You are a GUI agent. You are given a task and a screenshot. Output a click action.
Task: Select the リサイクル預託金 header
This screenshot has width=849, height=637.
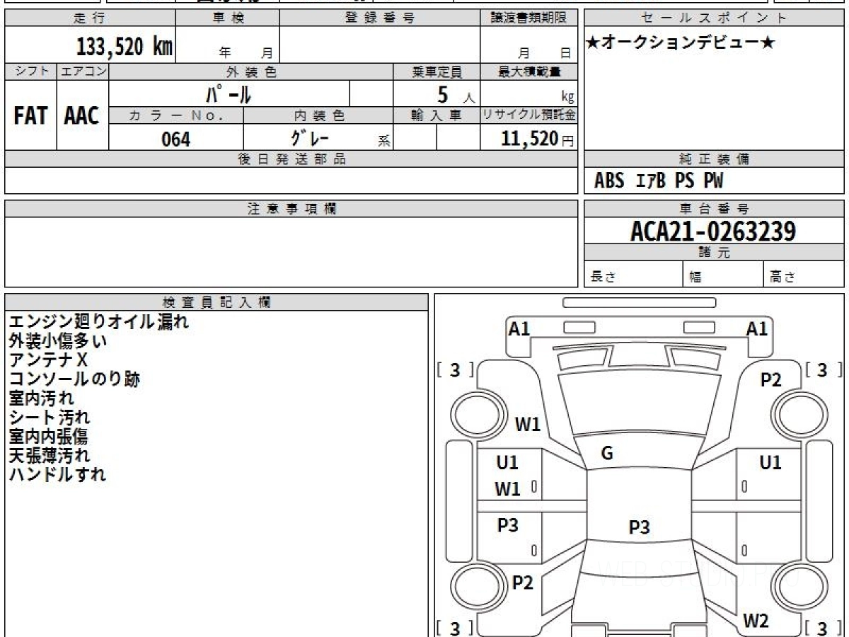529,115
